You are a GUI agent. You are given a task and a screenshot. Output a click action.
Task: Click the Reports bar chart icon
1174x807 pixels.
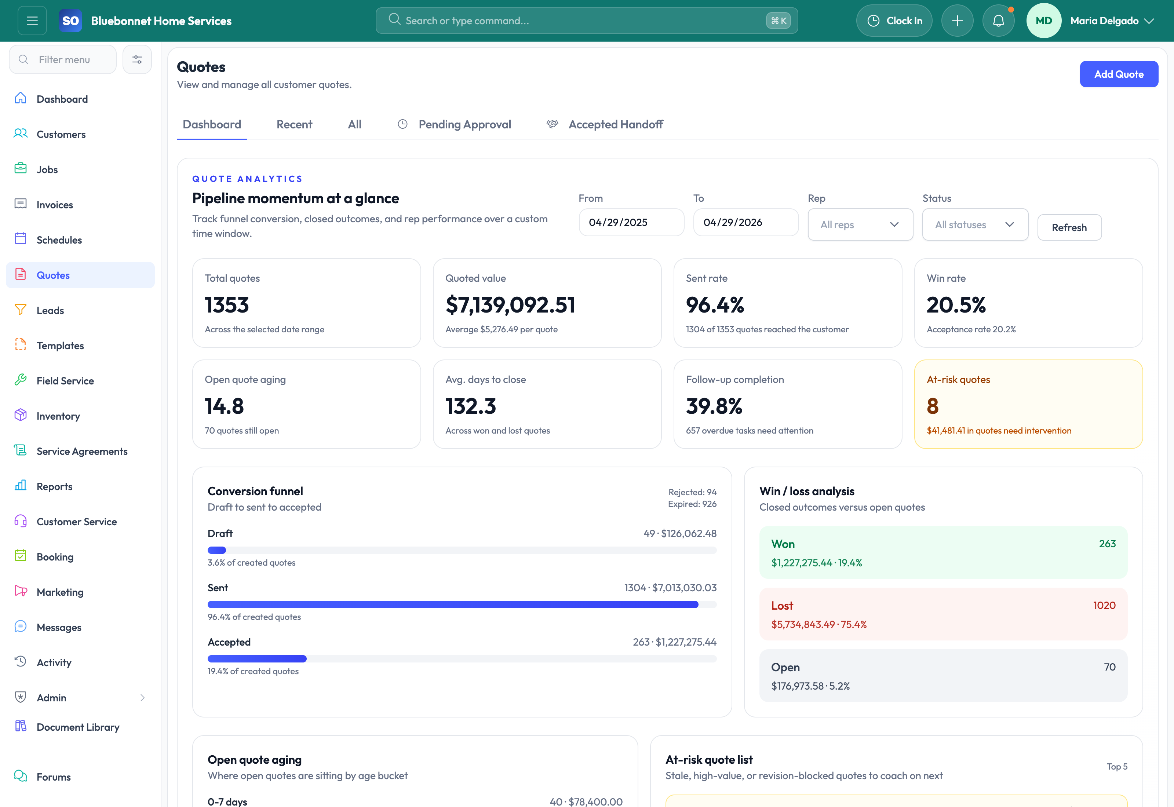21,486
